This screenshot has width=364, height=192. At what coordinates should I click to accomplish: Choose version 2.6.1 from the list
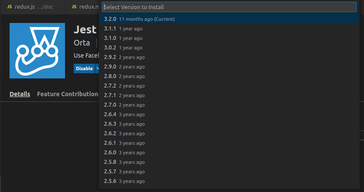pos(229,143)
